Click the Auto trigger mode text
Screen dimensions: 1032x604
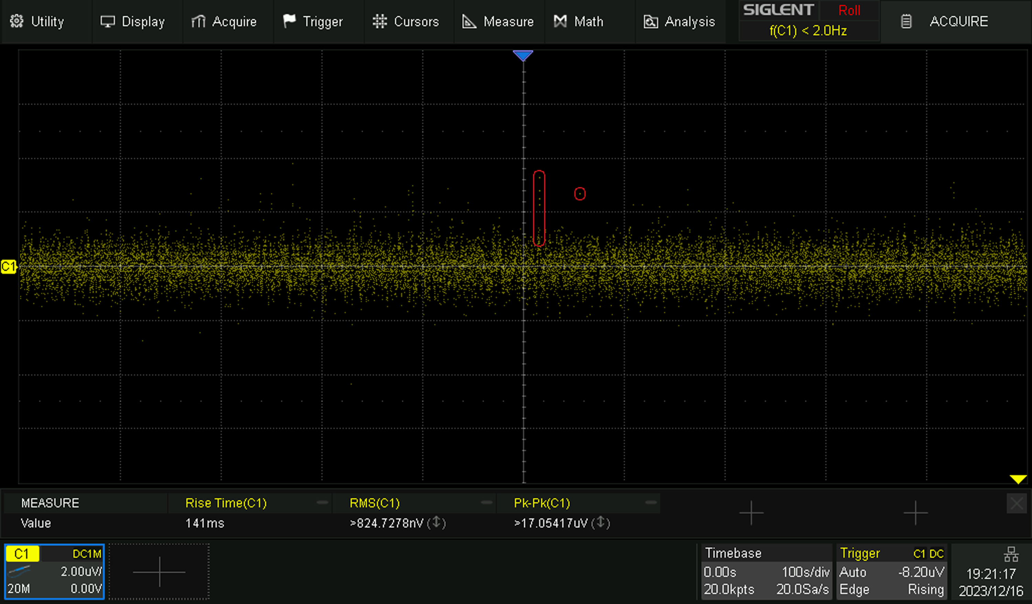click(853, 572)
